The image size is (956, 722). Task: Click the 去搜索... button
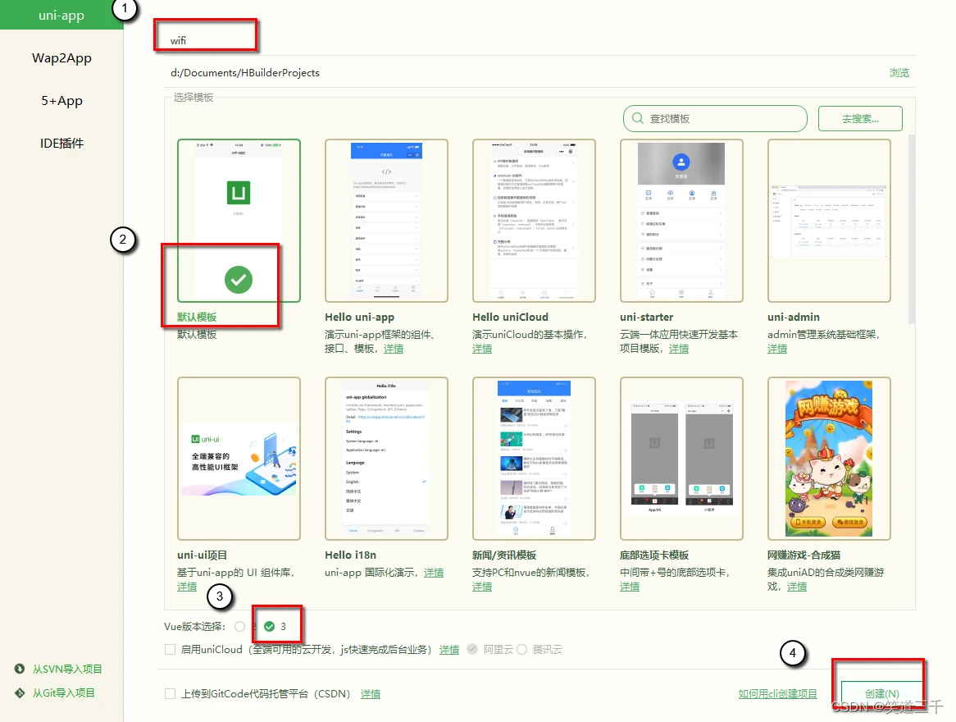click(x=860, y=118)
